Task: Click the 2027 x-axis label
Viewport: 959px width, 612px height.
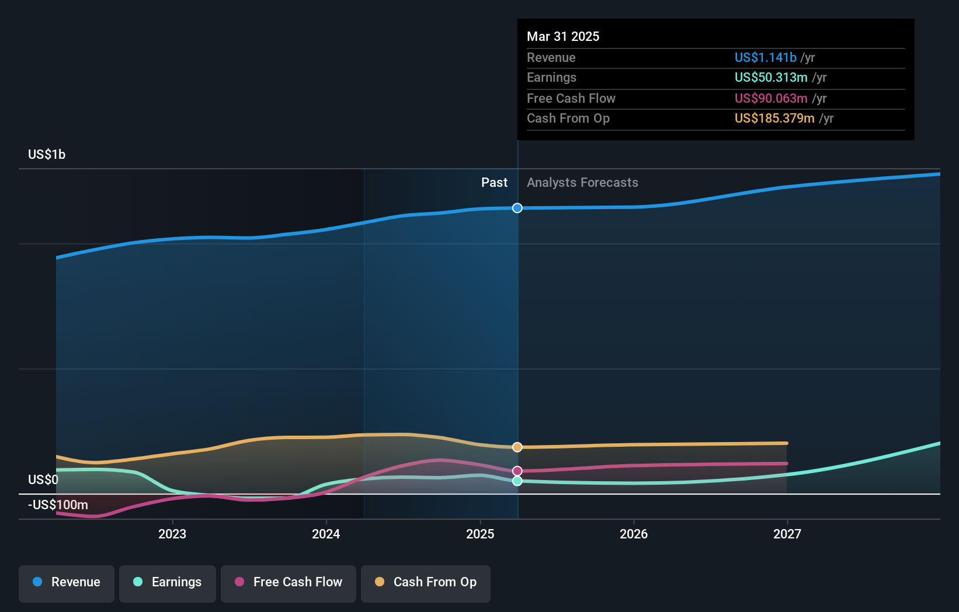Action: [x=787, y=534]
